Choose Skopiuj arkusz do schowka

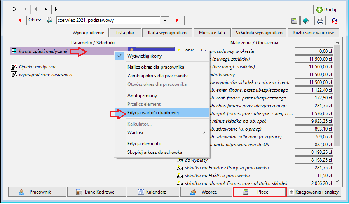(162, 152)
